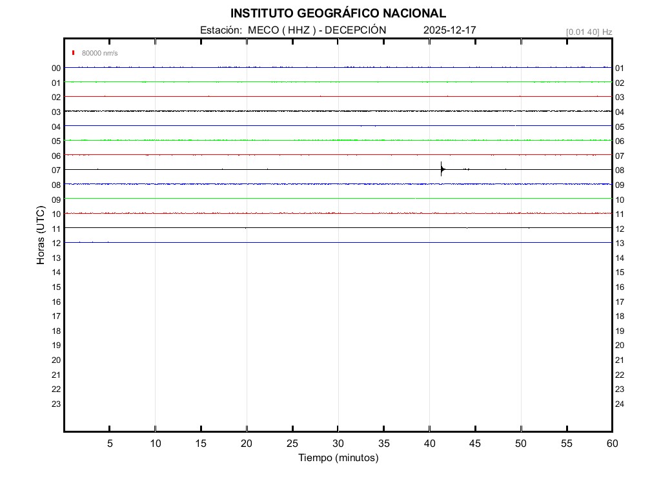
Task: Click the left hour label 00
Action: click(56, 68)
